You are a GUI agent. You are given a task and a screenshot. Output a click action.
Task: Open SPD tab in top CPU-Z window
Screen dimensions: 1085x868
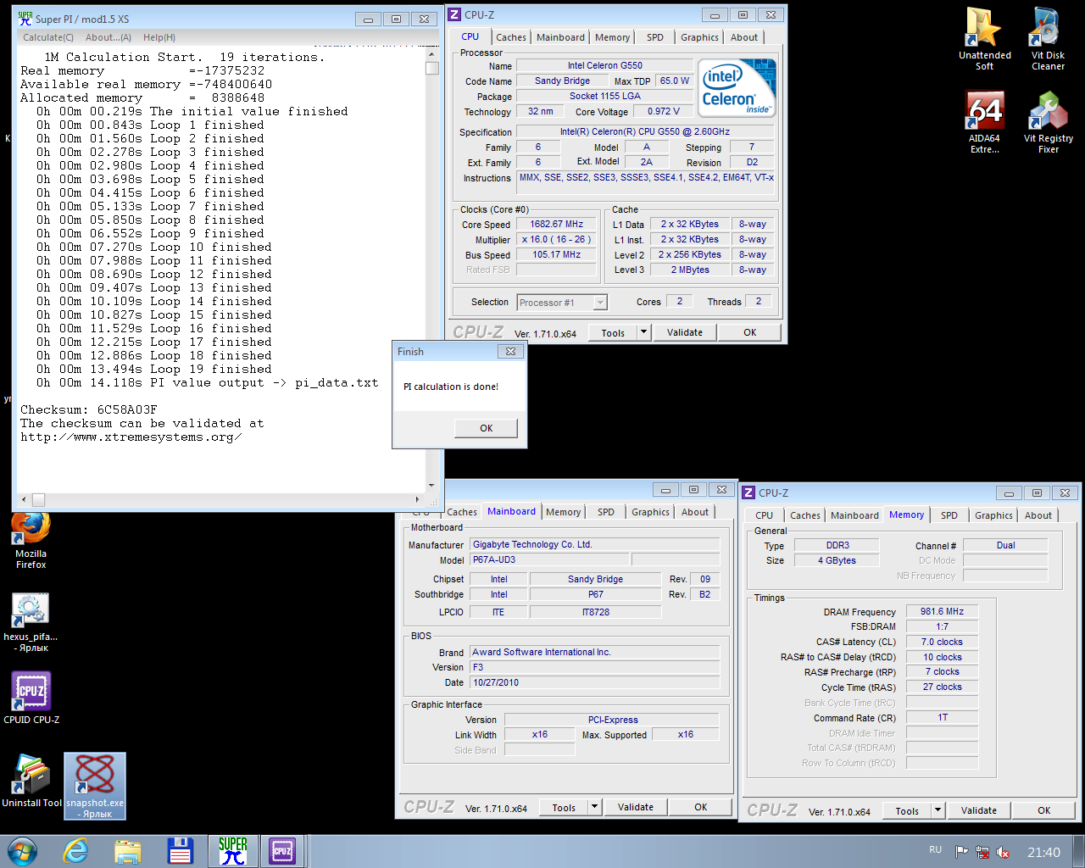click(655, 37)
